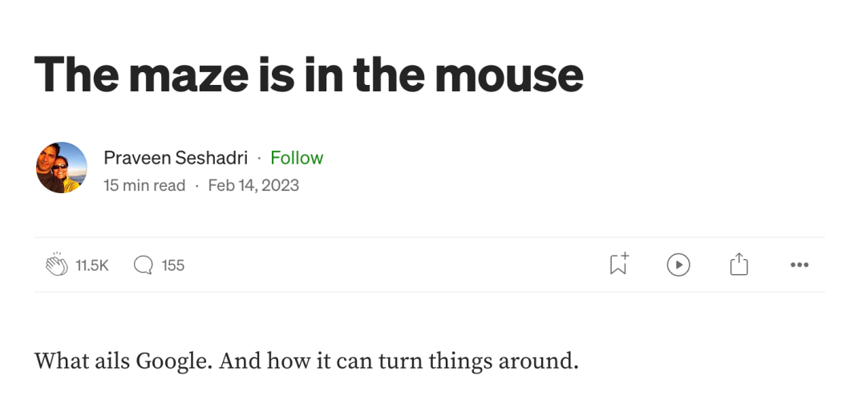Viewport: 866px width, 412px height.
Task: View the 11.5K clap count
Action: coord(92,265)
